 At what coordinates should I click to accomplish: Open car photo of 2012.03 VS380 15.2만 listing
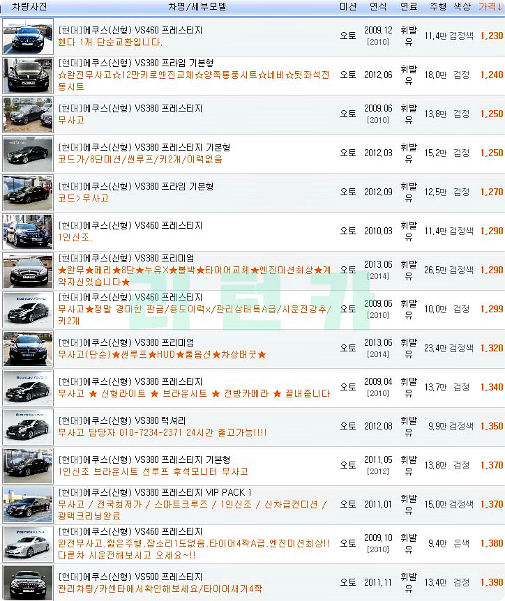pyautogui.click(x=28, y=153)
